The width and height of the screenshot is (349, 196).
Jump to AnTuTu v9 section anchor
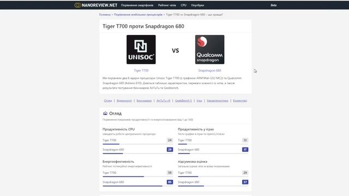(163, 101)
